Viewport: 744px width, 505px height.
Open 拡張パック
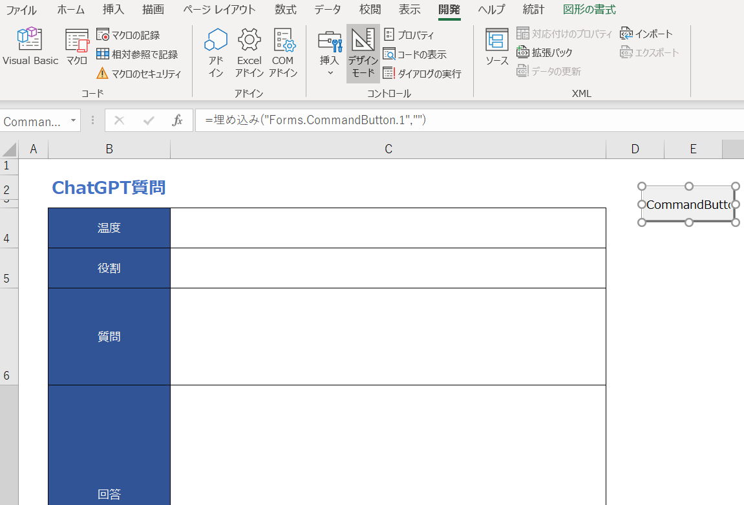(x=544, y=52)
